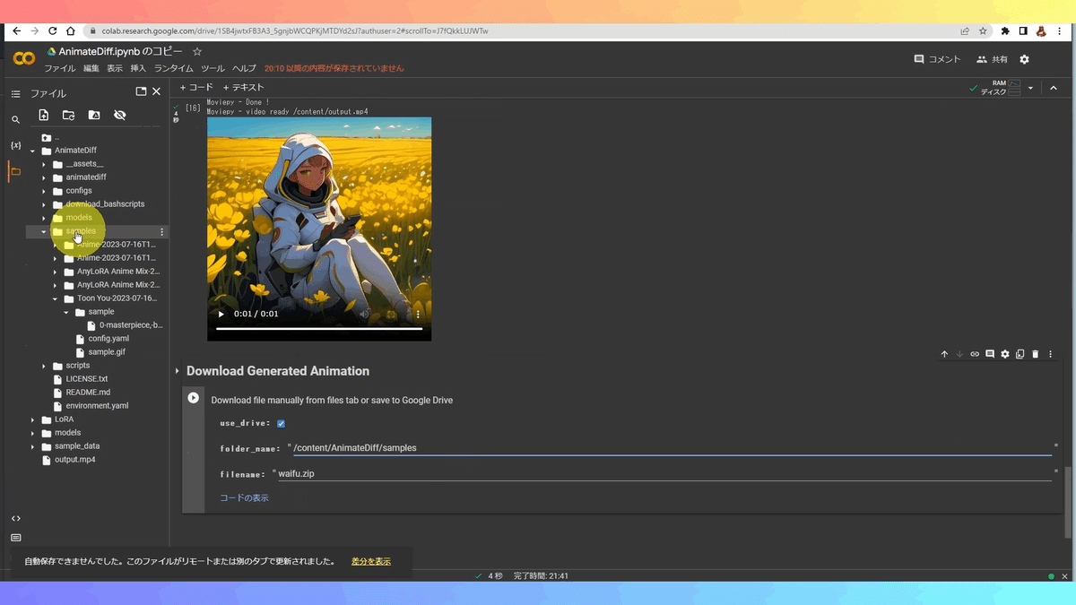The height and width of the screenshot is (605, 1076).
Task: Open the search sidebar icon
Action: tap(15, 119)
